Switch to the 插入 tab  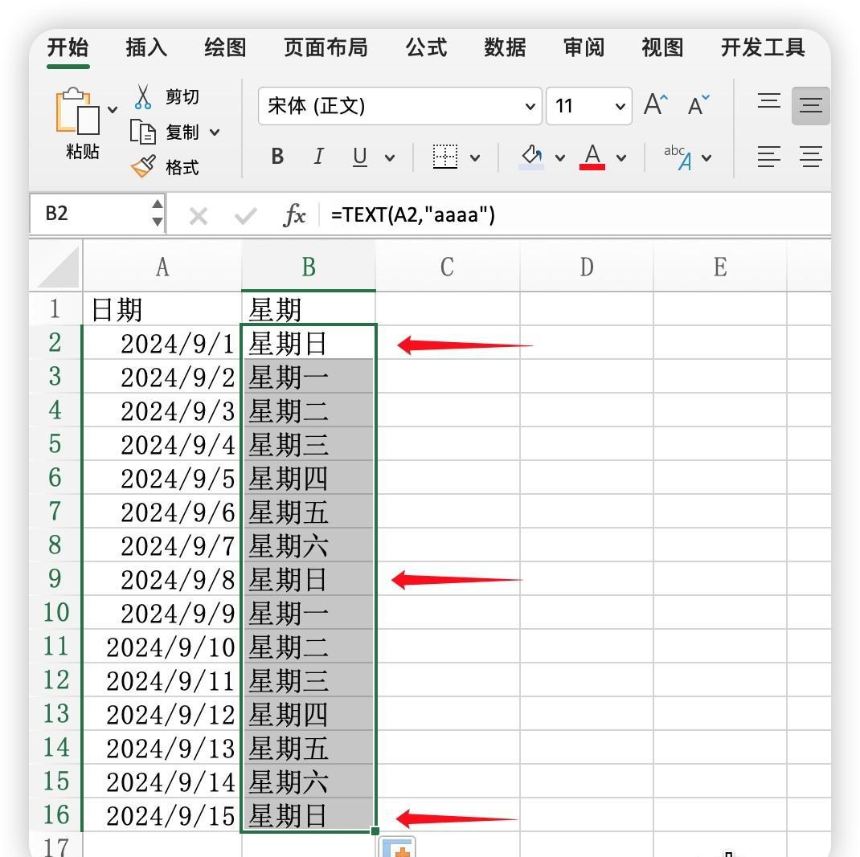click(146, 47)
